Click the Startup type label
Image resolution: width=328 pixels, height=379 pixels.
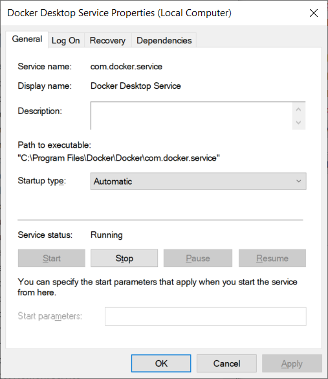tap(42, 181)
